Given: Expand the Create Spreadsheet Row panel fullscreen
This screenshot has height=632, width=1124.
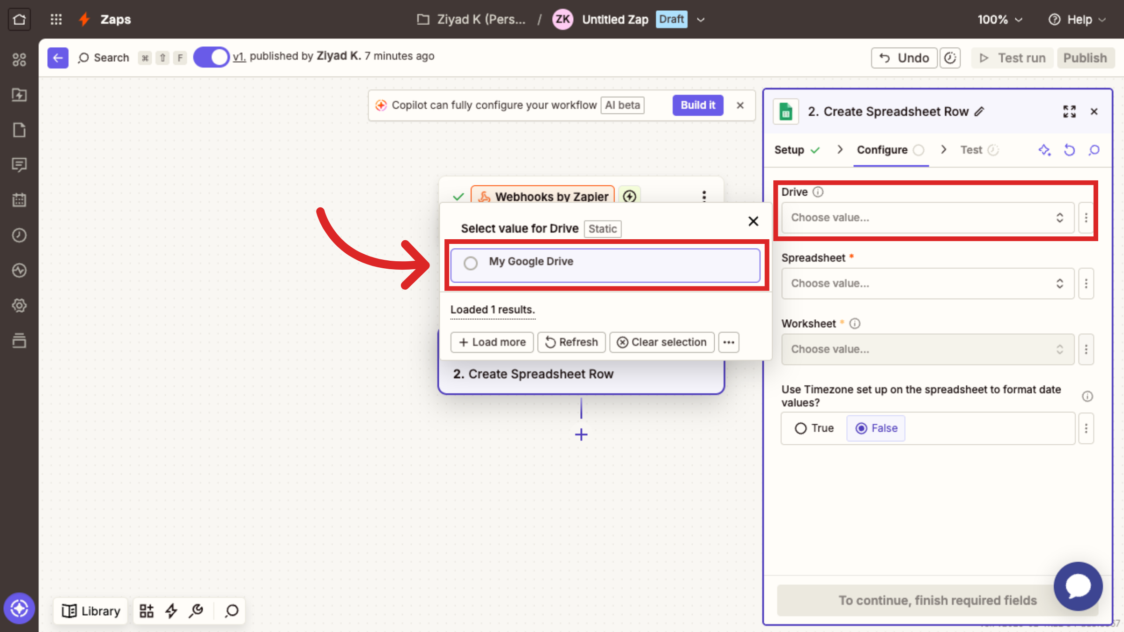Looking at the screenshot, I should pyautogui.click(x=1069, y=111).
